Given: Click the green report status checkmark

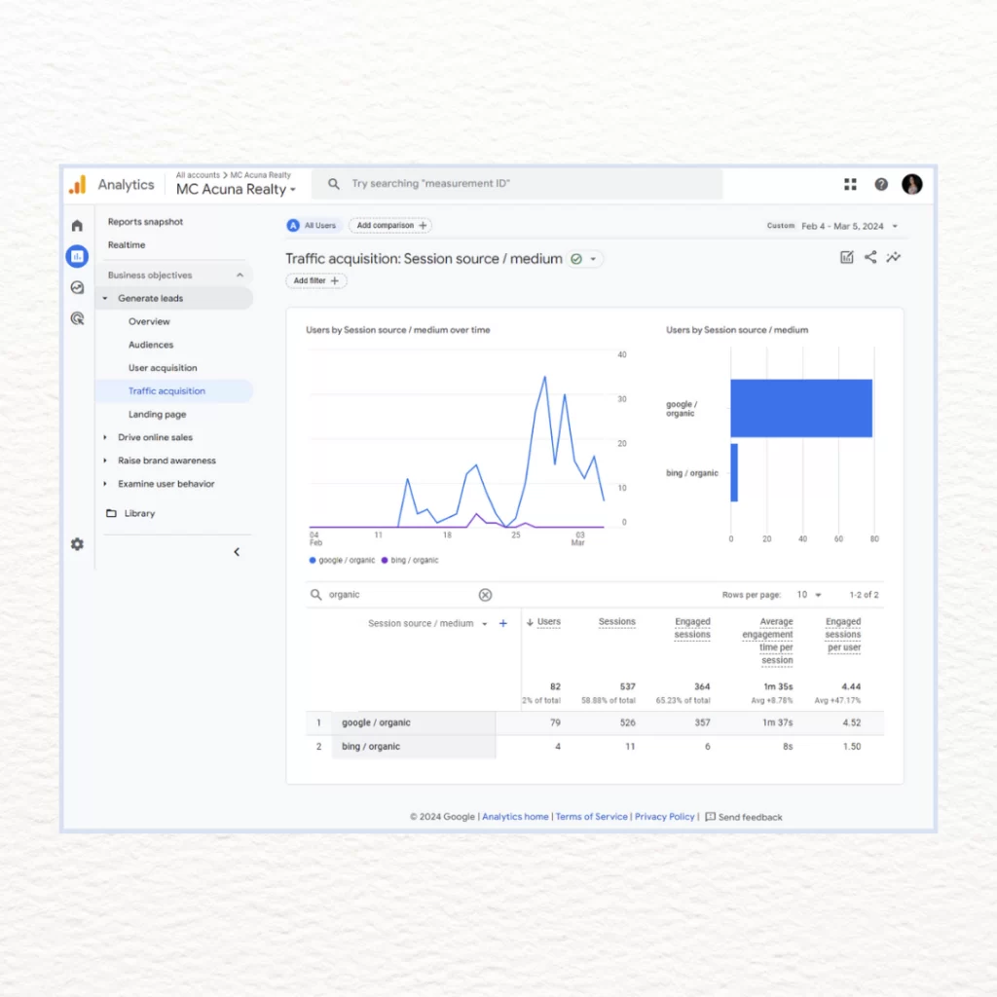Looking at the screenshot, I should tap(576, 259).
